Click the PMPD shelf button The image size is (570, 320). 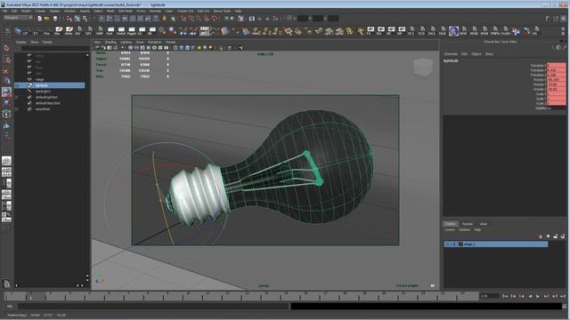click(495, 31)
